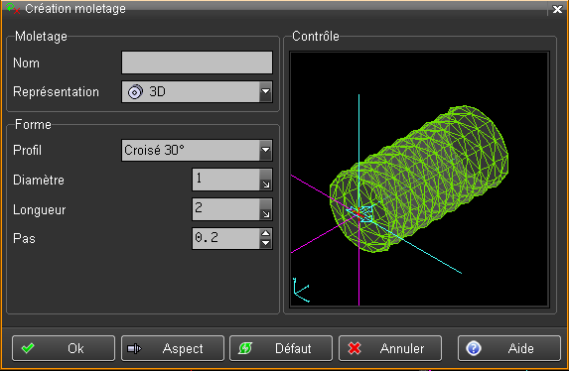The height and width of the screenshot is (371, 569).
Task: Click the Longueur value field
Action: point(226,209)
